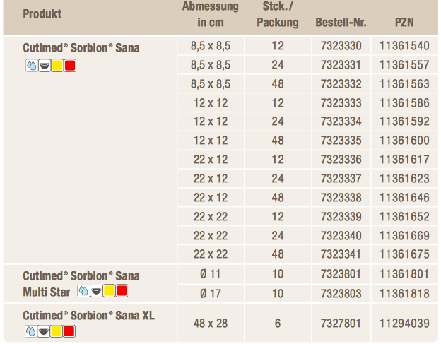Click the bowl icon under Sorbion Sana XL

44,331
